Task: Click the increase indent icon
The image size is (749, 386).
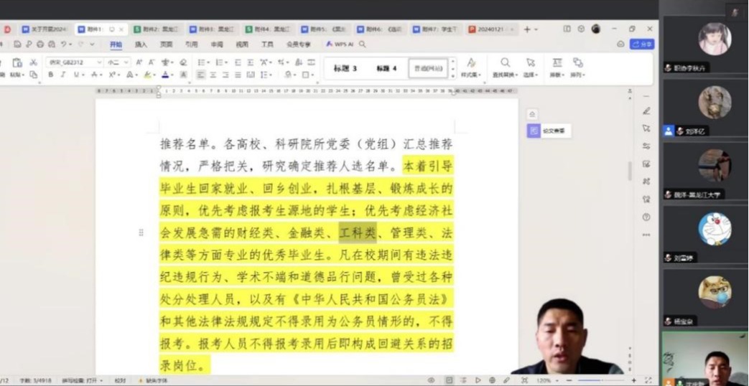Action: pyautogui.click(x=251, y=62)
